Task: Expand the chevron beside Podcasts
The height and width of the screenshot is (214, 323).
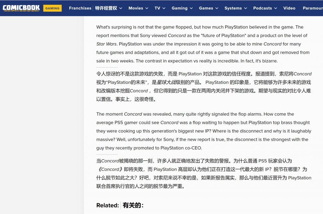Action: [275, 8]
